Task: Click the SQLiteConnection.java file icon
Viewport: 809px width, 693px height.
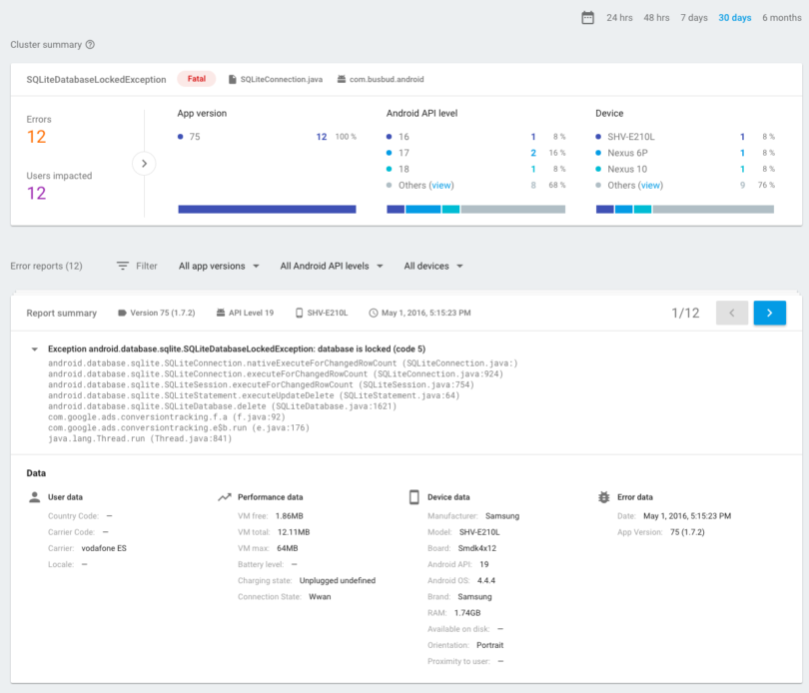Action: (x=233, y=79)
